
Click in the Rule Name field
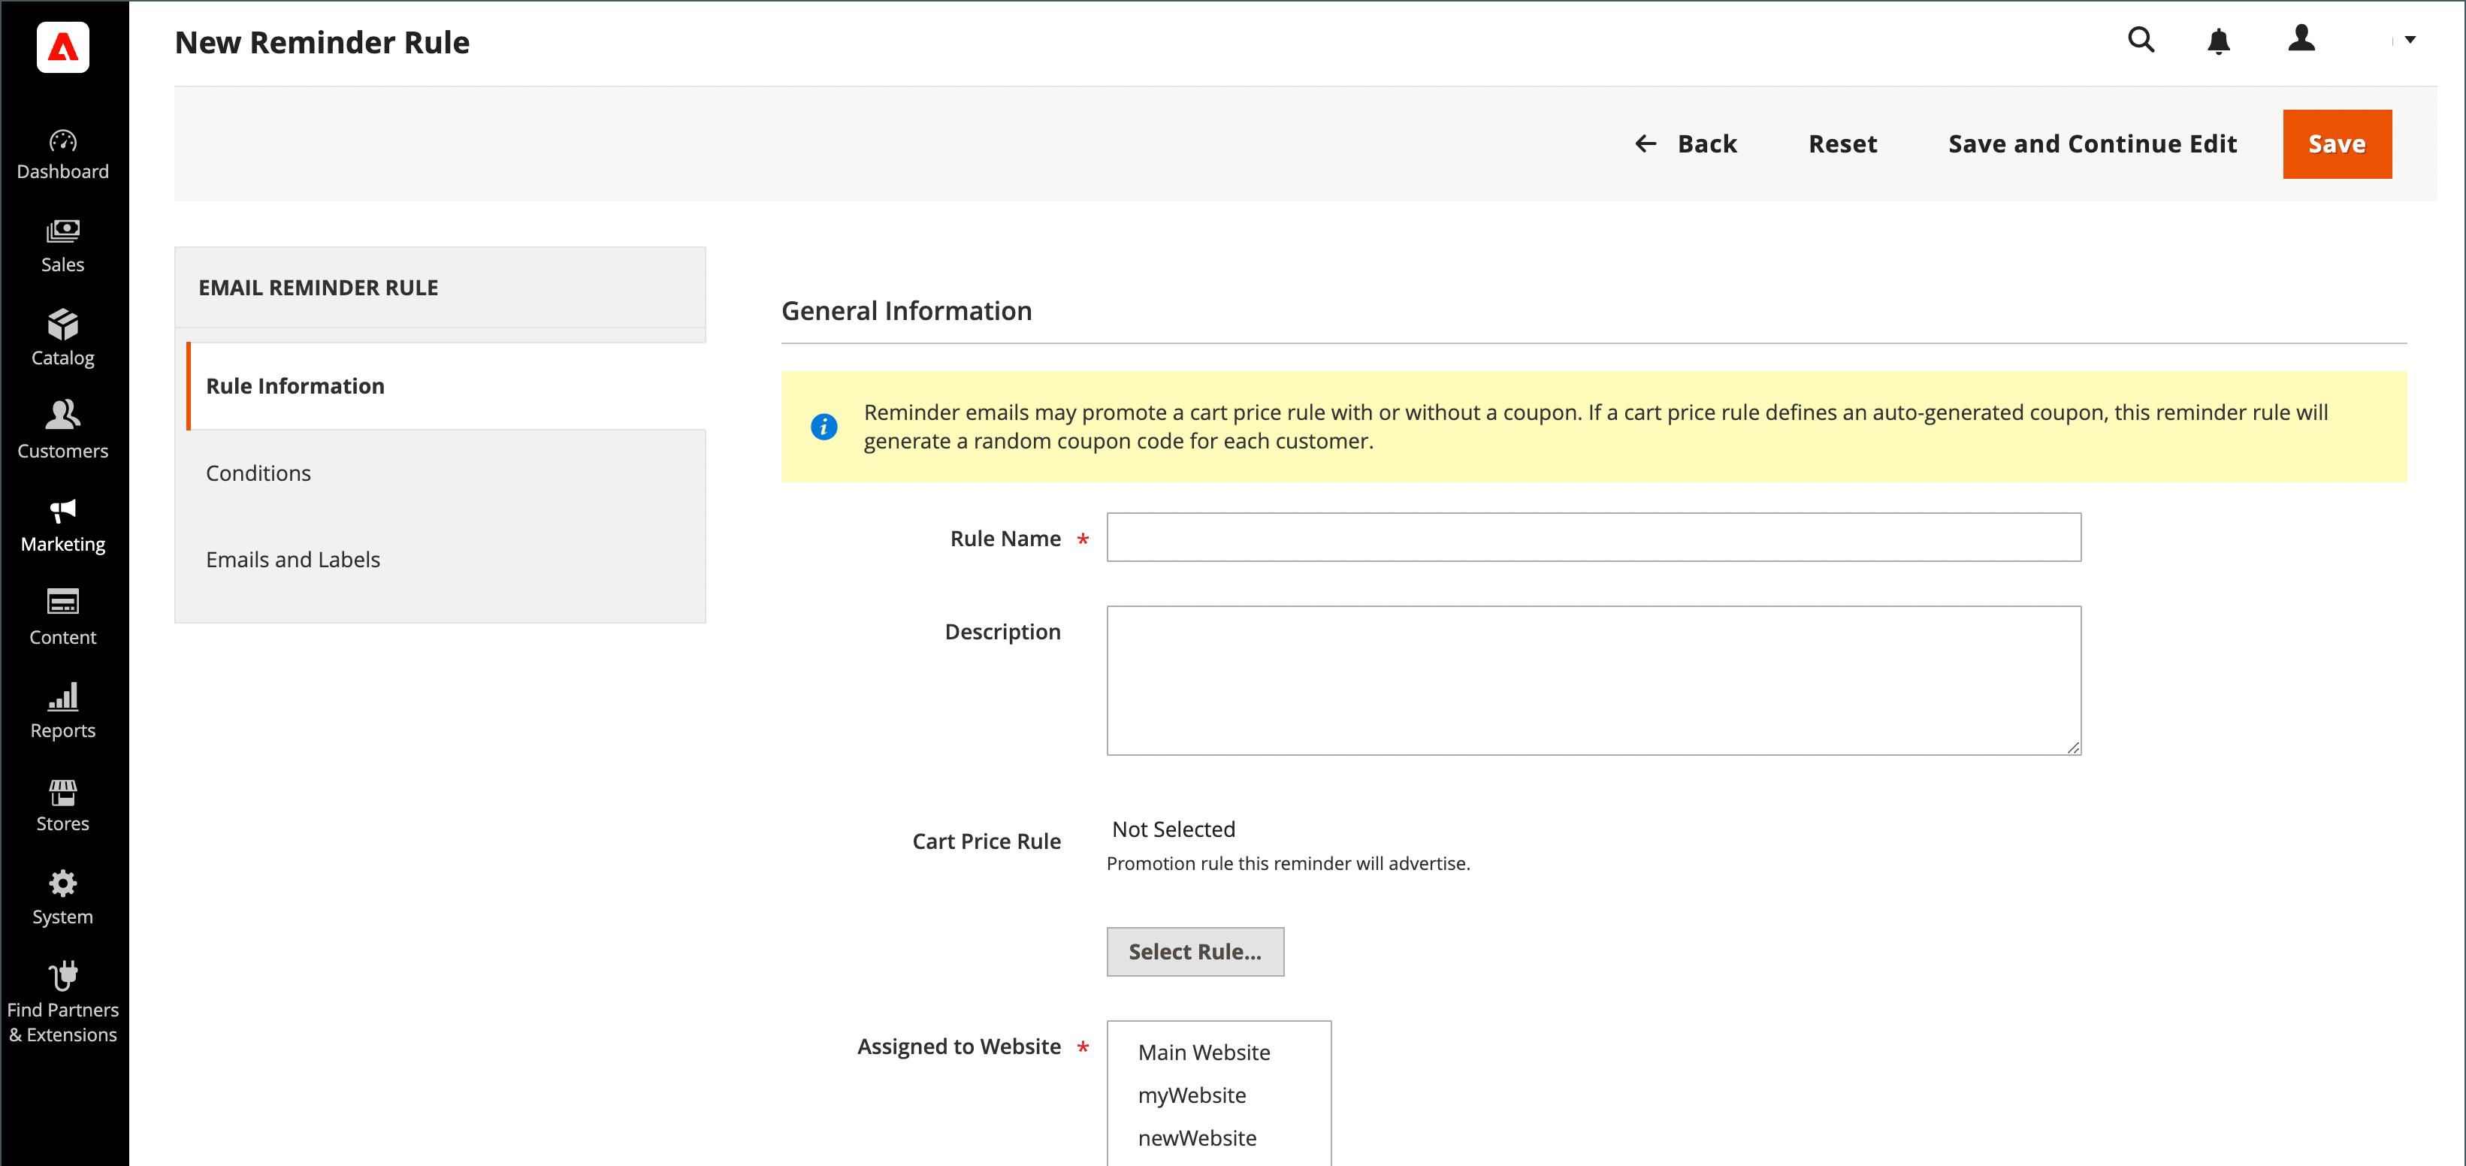(x=1593, y=537)
